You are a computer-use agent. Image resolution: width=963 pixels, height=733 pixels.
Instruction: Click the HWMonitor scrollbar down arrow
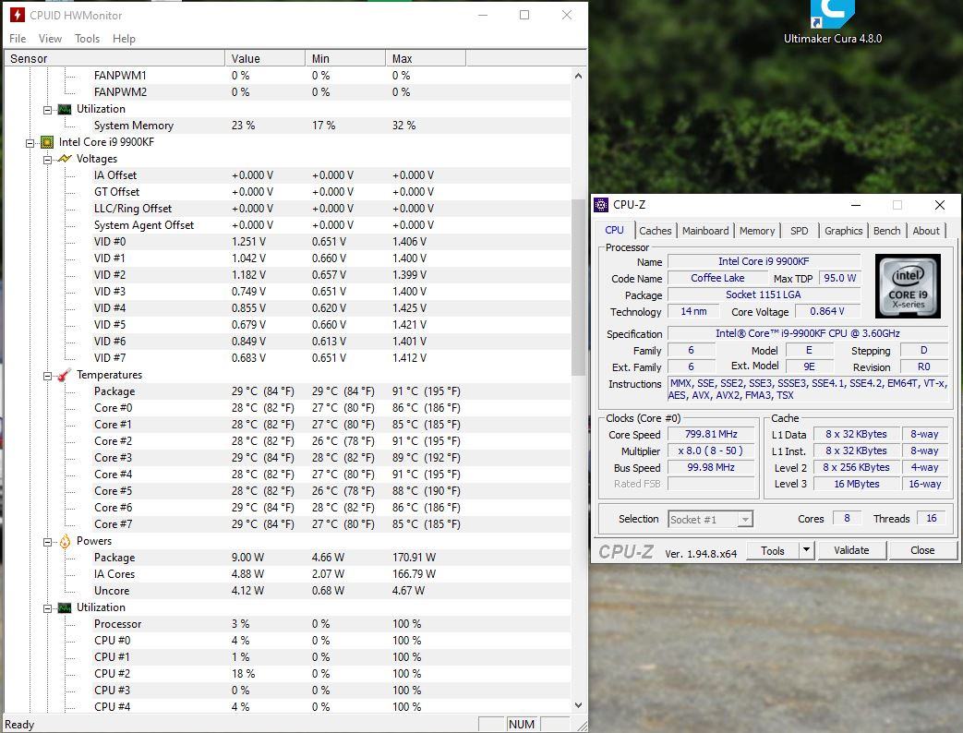[x=578, y=705]
